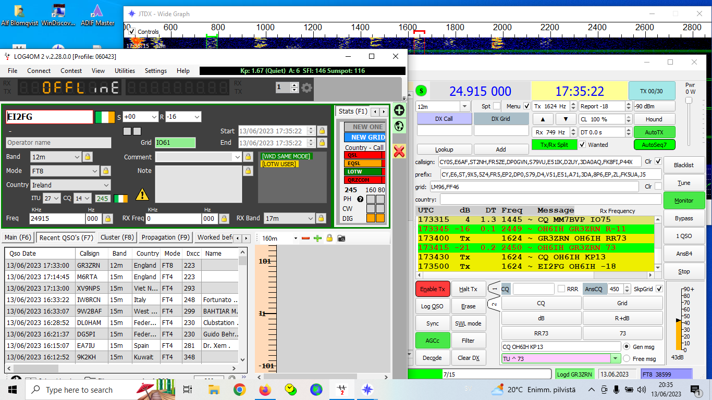Image resolution: width=712 pixels, height=400 pixels.
Task: Open the Connect menu in Log4OM
Action: 39,71
